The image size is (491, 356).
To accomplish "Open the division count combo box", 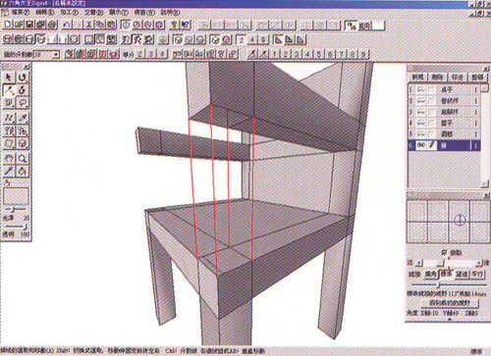I will click(x=47, y=54).
